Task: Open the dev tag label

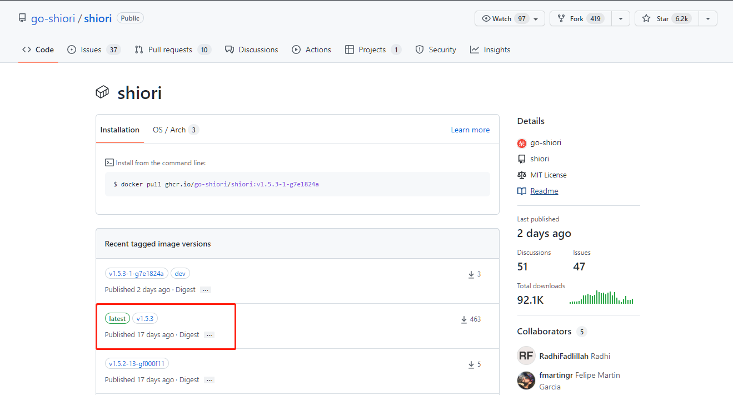Action: click(180, 274)
